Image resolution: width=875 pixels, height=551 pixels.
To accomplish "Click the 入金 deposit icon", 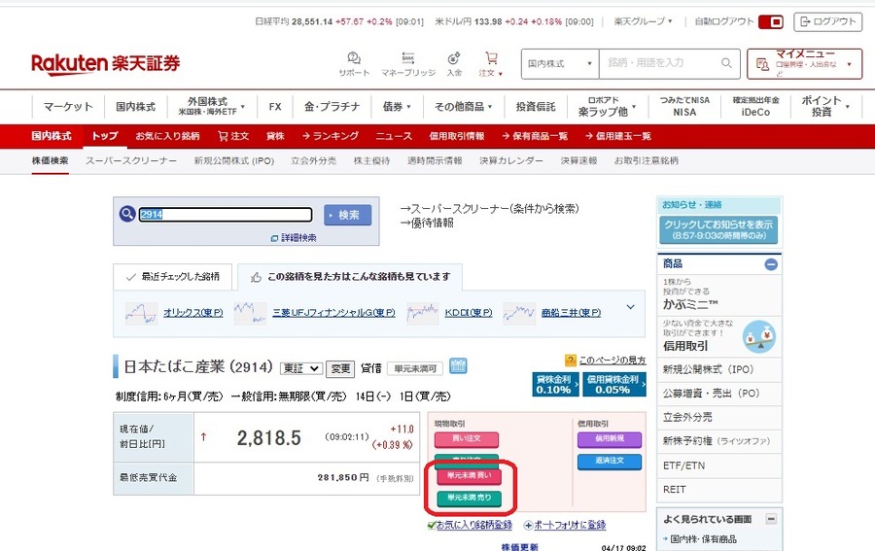I will coord(454,63).
